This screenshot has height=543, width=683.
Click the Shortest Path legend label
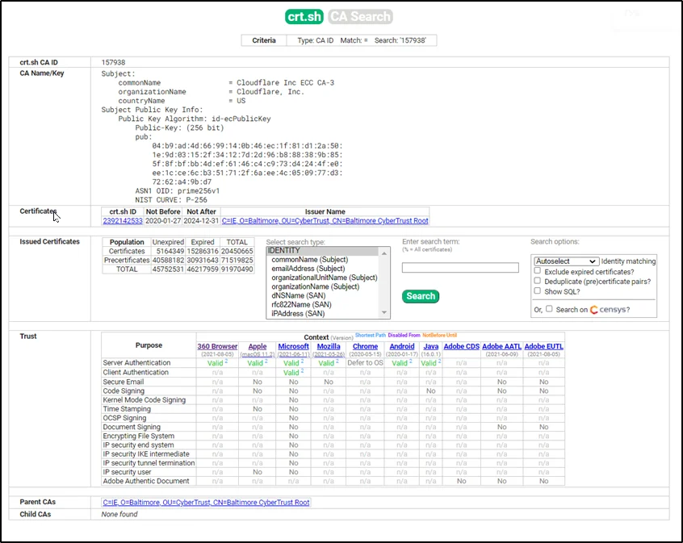tap(371, 336)
